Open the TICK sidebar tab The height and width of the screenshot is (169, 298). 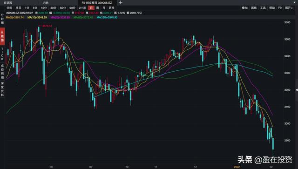tap(2, 54)
